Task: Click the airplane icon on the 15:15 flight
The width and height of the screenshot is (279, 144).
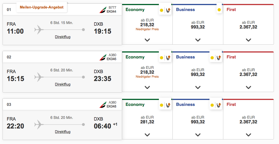Action: [39, 77]
